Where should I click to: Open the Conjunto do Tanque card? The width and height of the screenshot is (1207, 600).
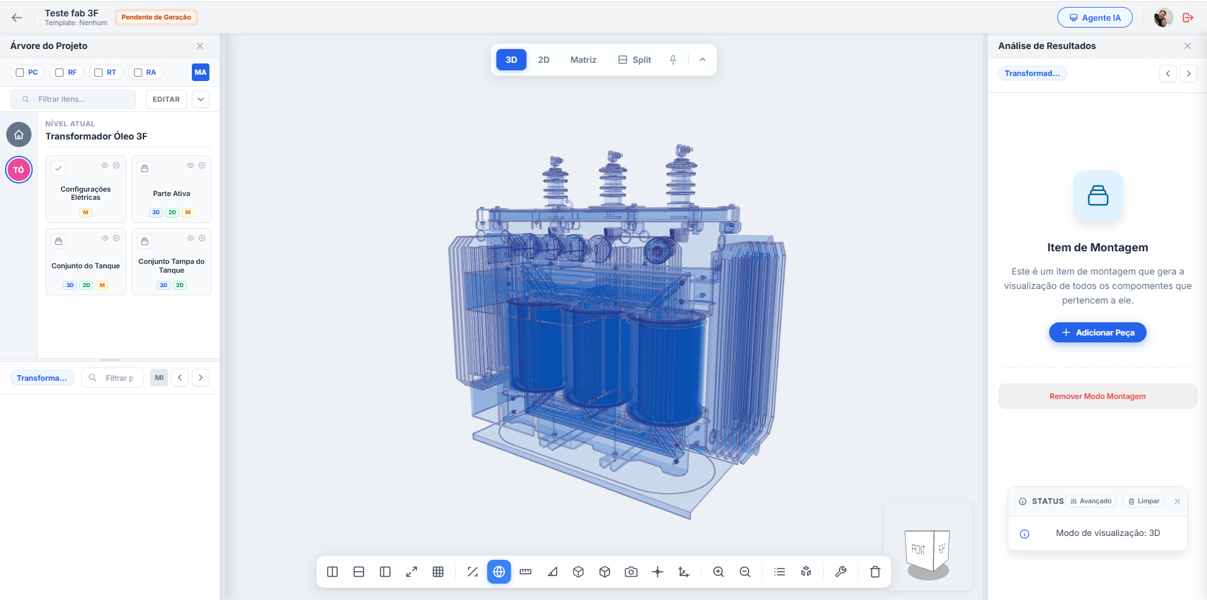point(86,261)
